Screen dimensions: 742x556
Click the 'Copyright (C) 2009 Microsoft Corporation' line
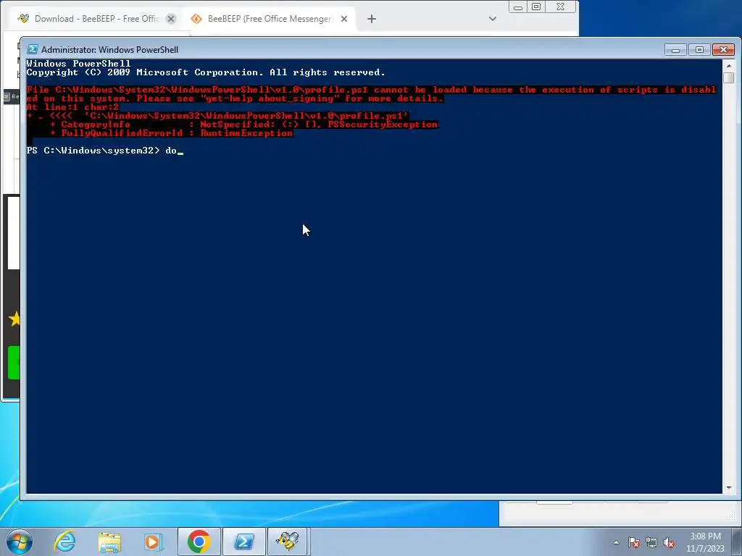click(x=206, y=72)
